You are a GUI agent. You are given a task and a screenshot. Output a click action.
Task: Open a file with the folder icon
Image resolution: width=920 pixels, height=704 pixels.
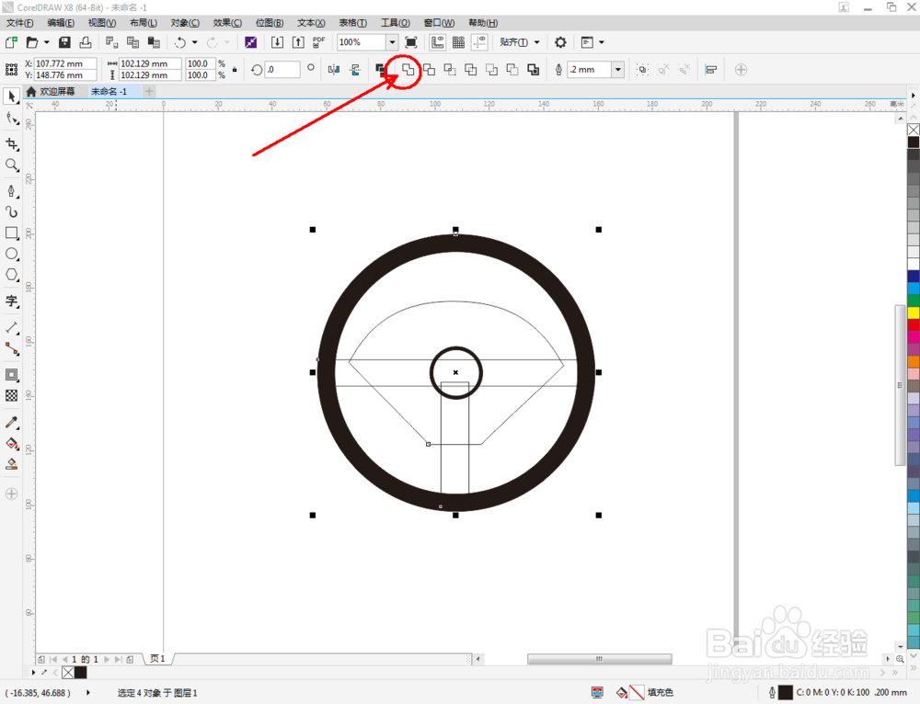click(31, 42)
